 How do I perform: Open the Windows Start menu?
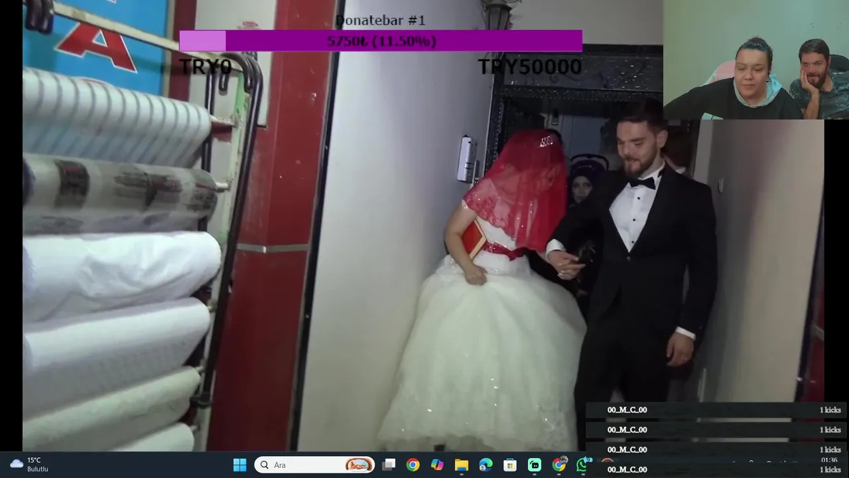pyautogui.click(x=240, y=465)
